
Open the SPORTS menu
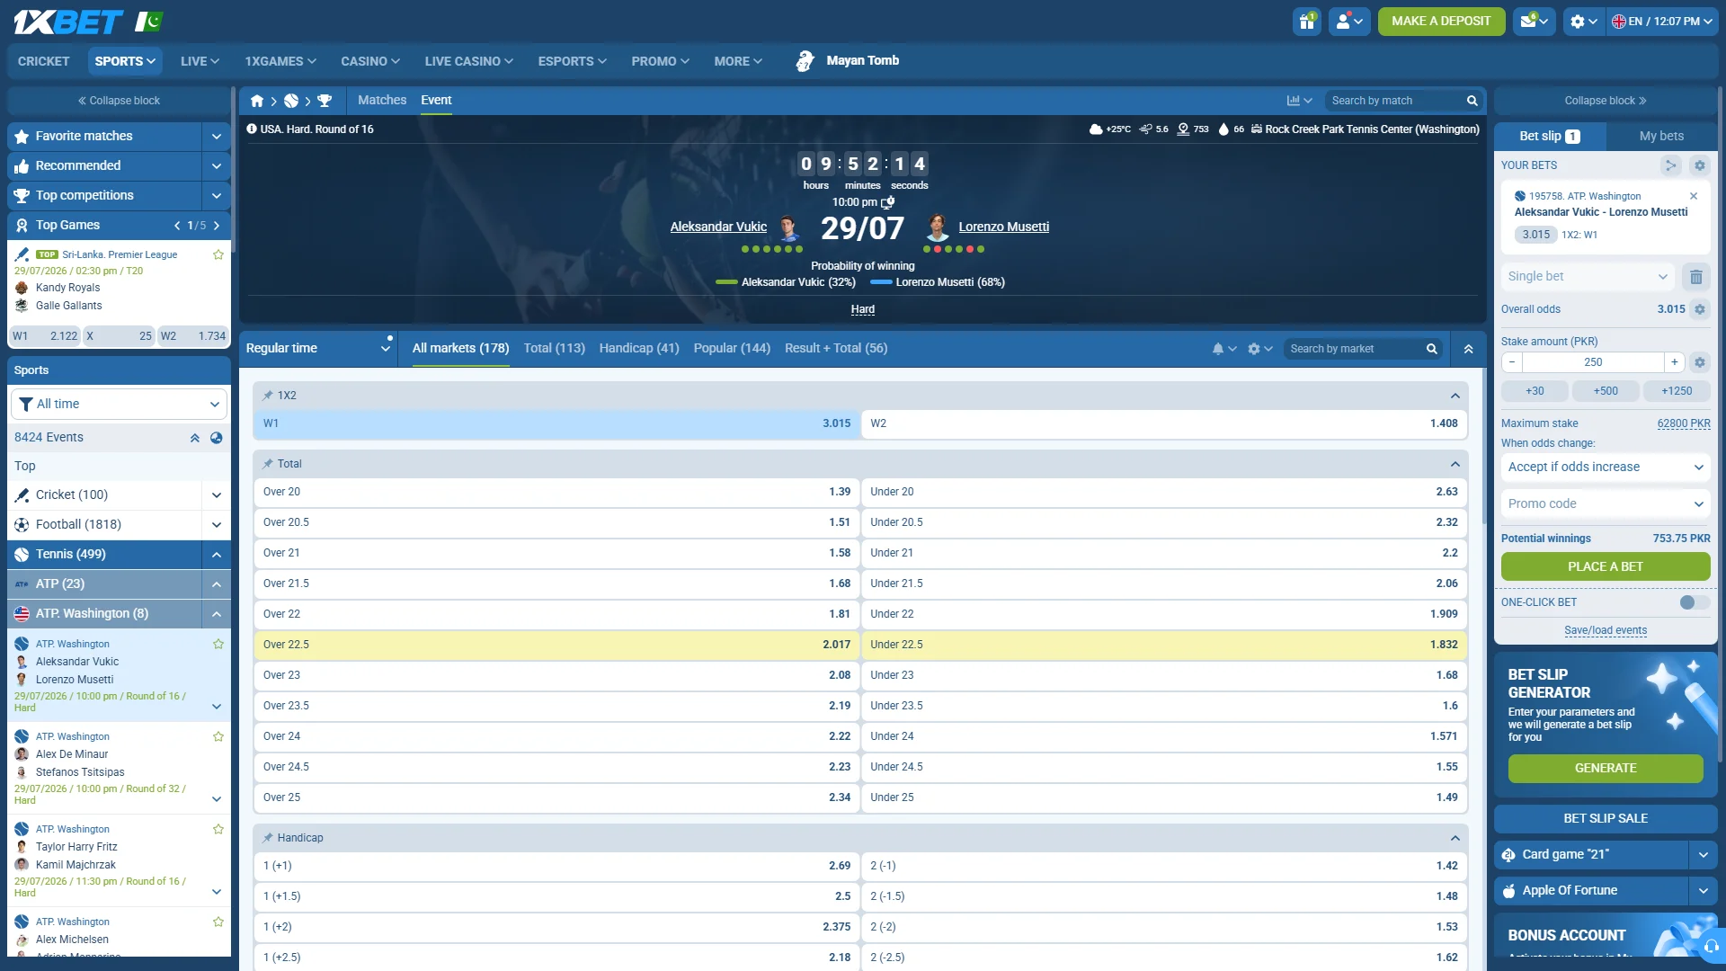coord(125,61)
